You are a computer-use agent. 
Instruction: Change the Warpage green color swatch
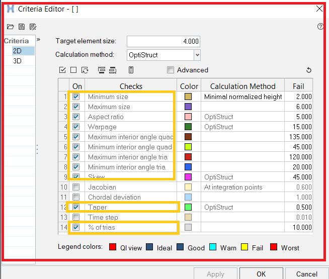pos(188,127)
